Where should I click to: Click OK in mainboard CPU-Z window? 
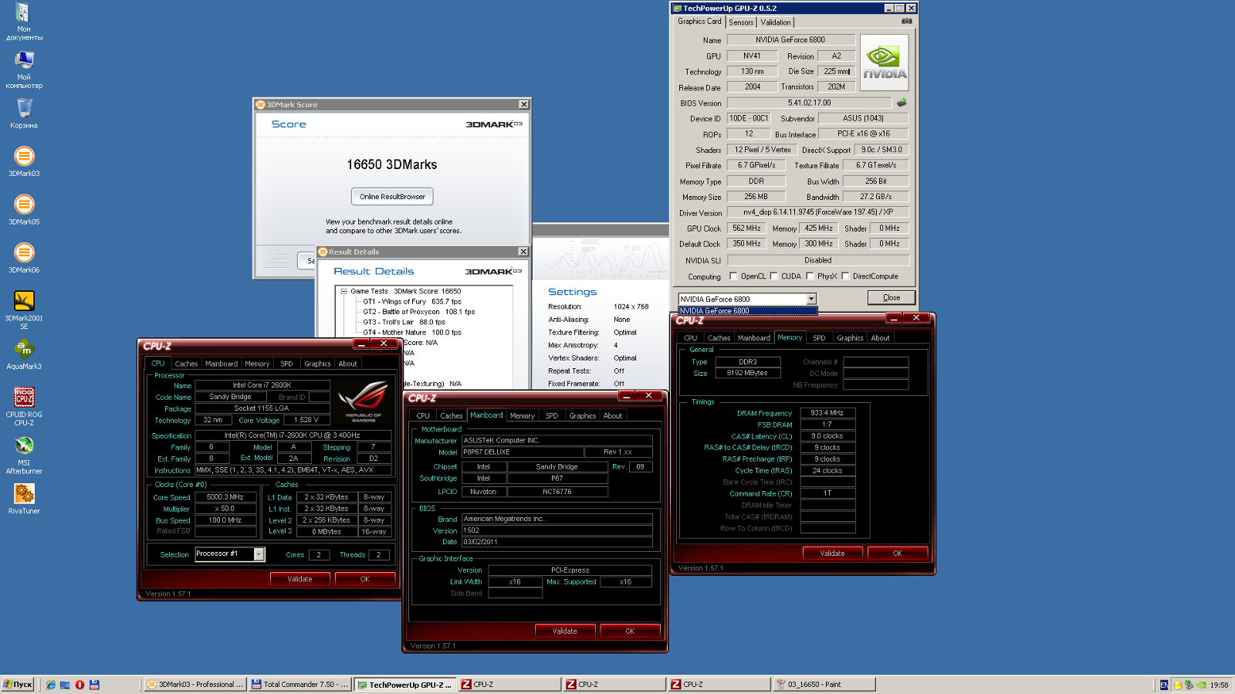point(630,631)
